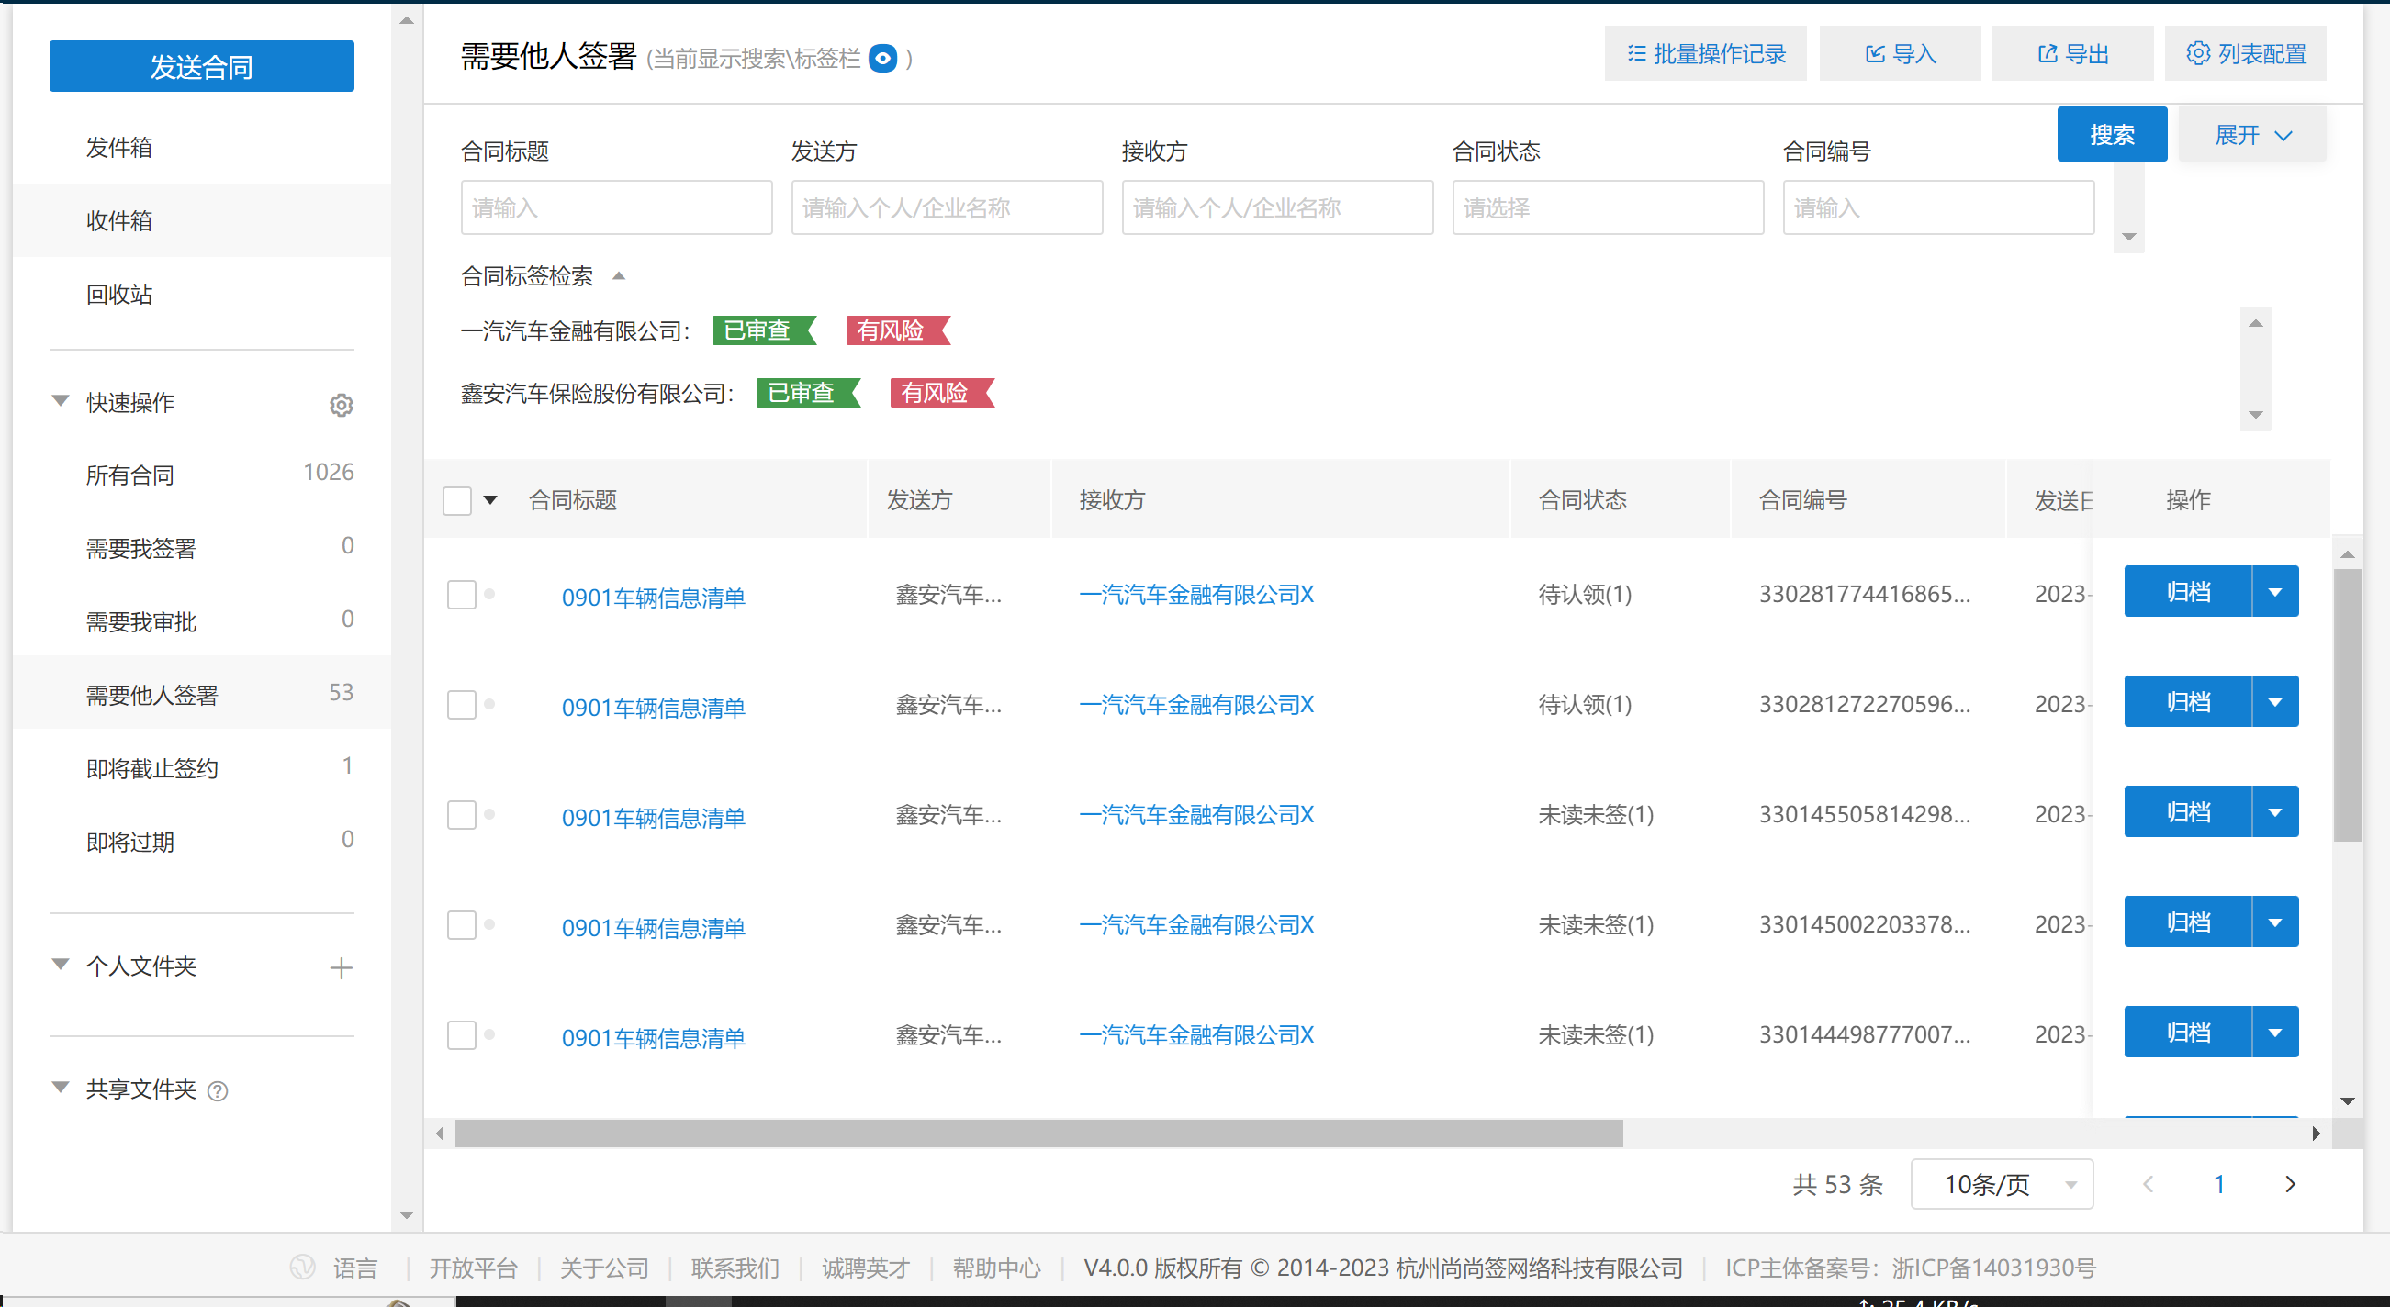Open the 帮助中心 footer link
Viewport: 2390px width, 1307px height.
(x=996, y=1268)
